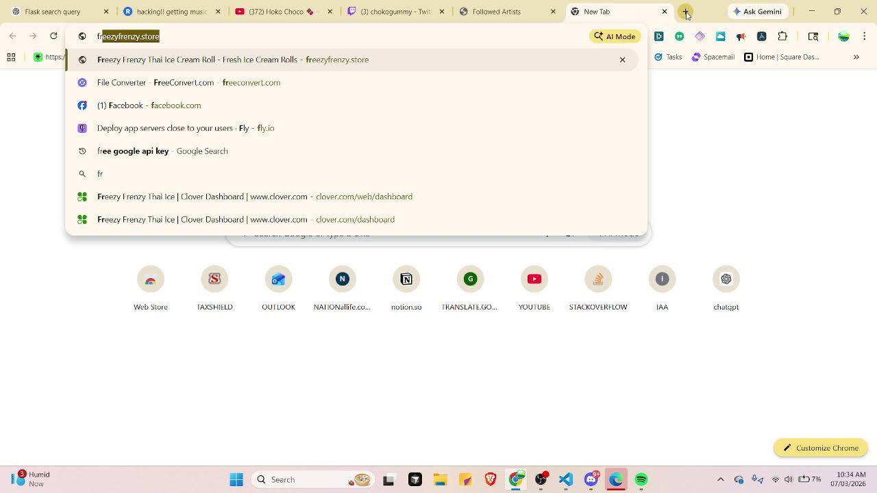Viewport: 877px width, 493px height.
Task: Open Visual Studio Code from the taskbar
Action: (x=566, y=479)
